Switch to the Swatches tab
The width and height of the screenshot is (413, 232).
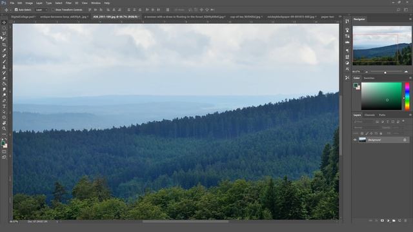369,78
